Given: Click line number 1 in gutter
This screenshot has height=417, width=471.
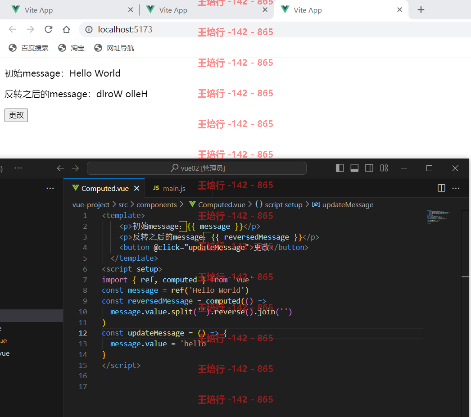Looking at the screenshot, I should (85, 216).
